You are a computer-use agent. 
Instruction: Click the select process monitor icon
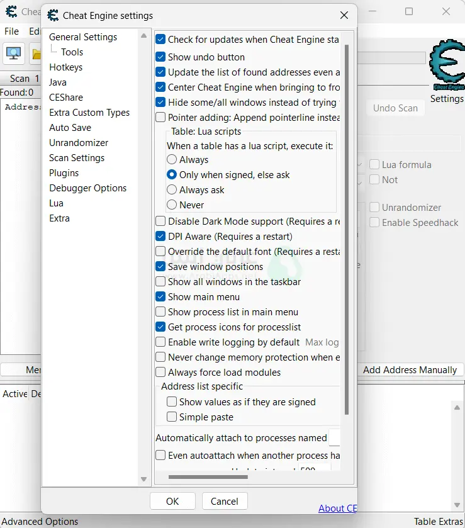14,53
